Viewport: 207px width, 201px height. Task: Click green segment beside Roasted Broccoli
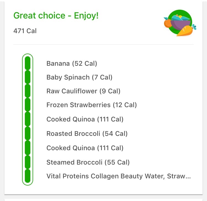tap(28, 133)
